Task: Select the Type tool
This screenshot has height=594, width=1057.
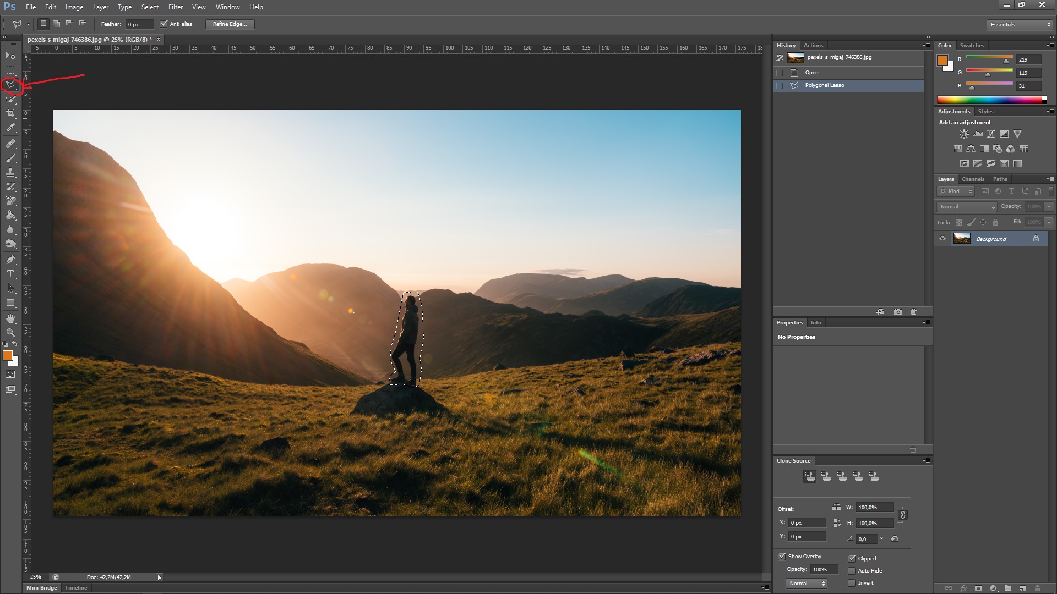Action: 10,273
